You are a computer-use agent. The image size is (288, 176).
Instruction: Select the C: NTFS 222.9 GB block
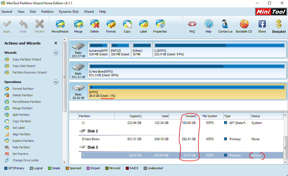pyautogui.click(x=220, y=50)
